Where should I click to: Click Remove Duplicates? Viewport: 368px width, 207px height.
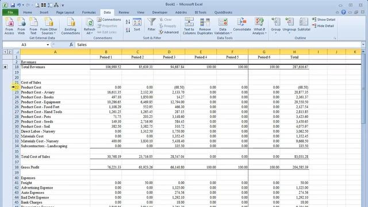coord(205,26)
